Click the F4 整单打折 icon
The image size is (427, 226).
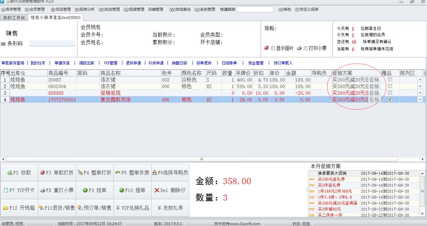point(80,173)
